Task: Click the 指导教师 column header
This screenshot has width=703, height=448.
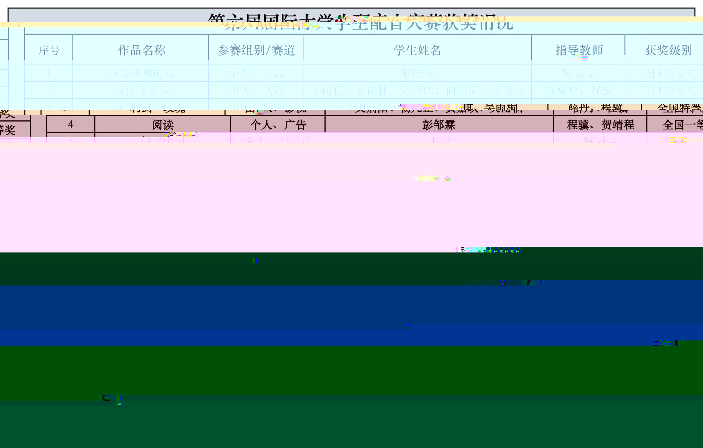Action: click(579, 50)
